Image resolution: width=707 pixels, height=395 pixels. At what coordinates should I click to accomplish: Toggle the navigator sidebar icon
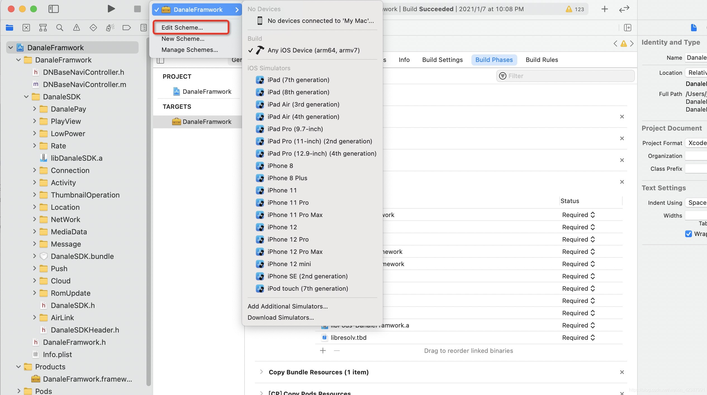click(x=53, y=9)
